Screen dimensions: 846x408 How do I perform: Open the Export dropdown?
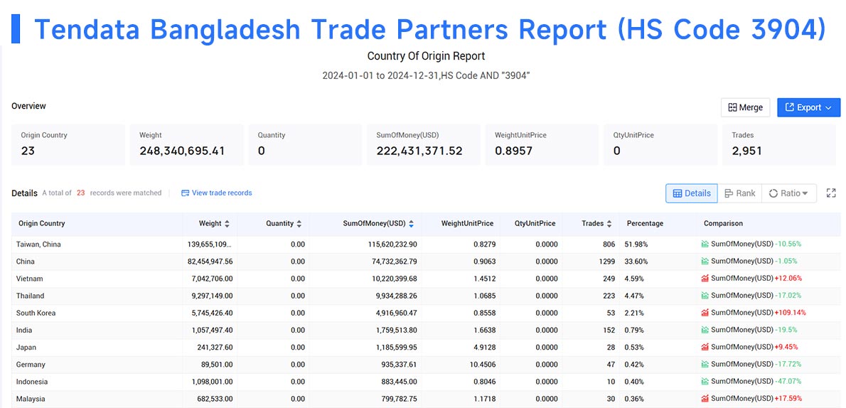point(808,107)
